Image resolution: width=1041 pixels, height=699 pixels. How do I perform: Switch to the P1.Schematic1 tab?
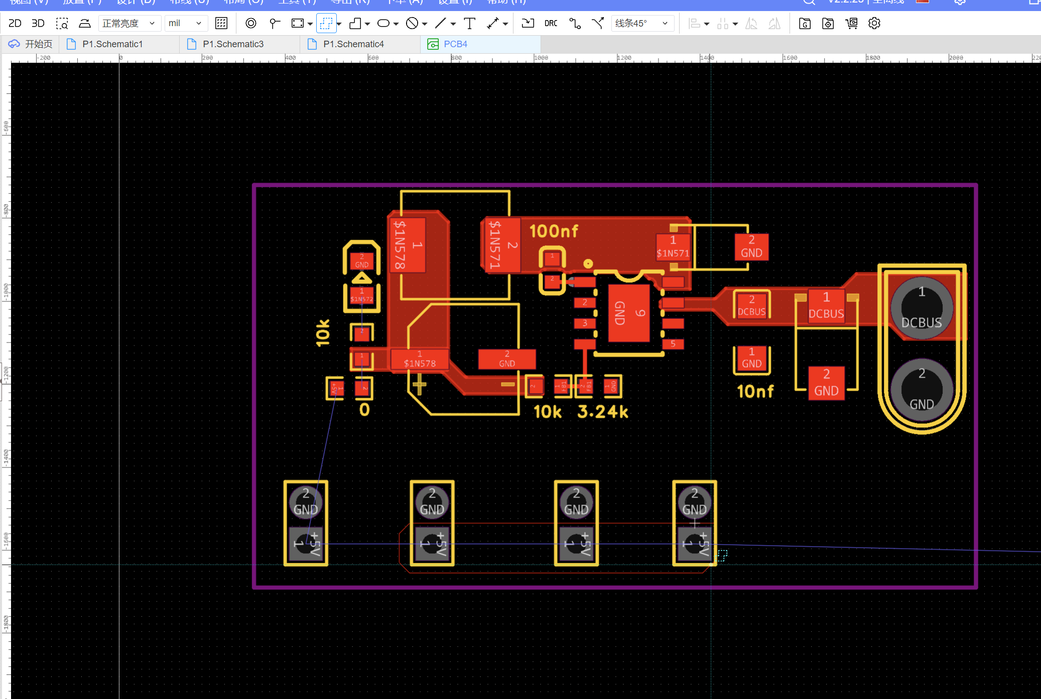click(119, 44)
